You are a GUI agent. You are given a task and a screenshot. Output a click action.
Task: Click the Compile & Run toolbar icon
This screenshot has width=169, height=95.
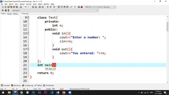point(64,7)
